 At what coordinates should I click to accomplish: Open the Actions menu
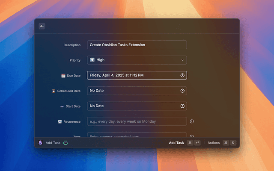(214, 143)
